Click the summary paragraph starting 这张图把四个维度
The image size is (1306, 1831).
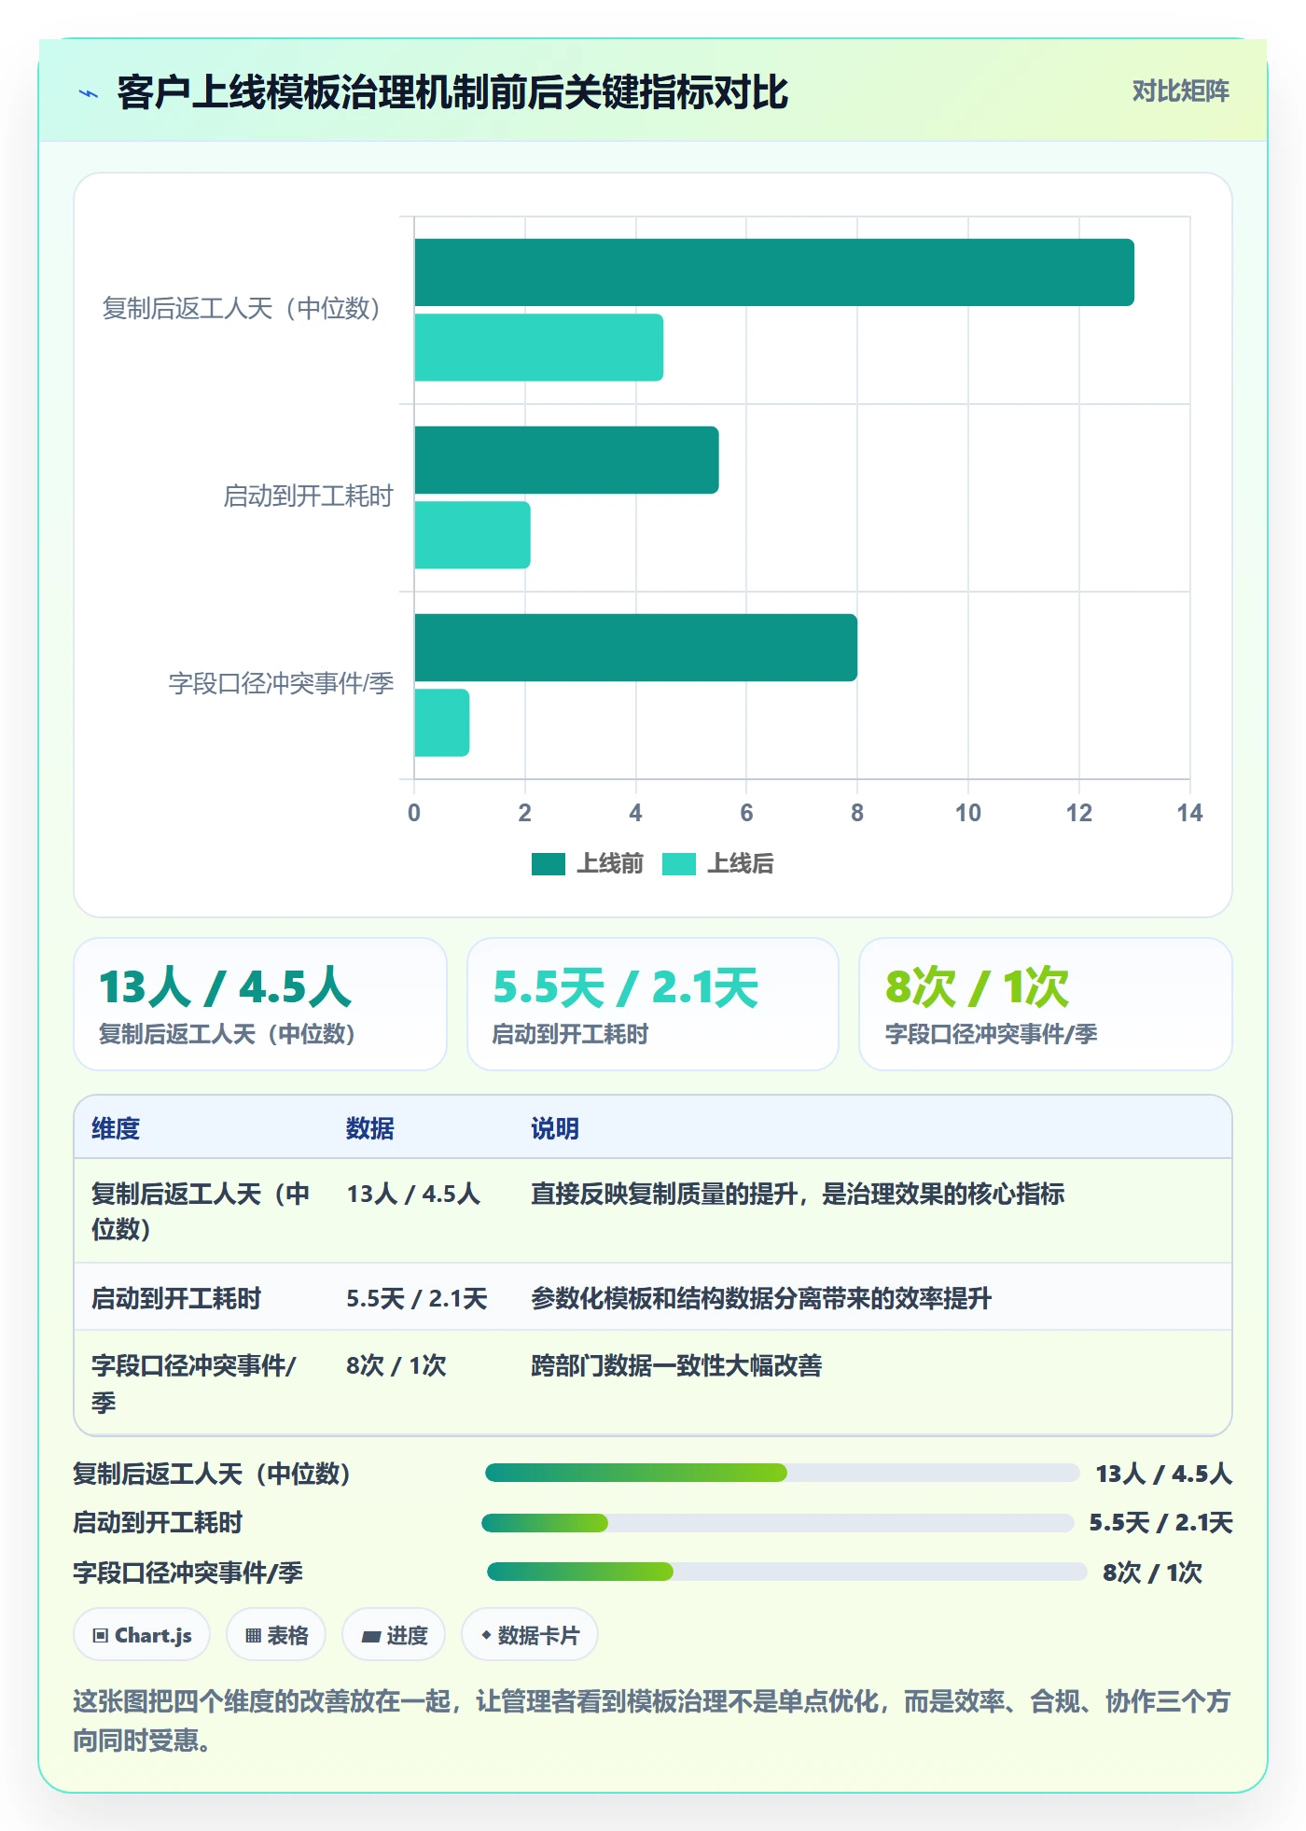click(x=651, y=1720)
